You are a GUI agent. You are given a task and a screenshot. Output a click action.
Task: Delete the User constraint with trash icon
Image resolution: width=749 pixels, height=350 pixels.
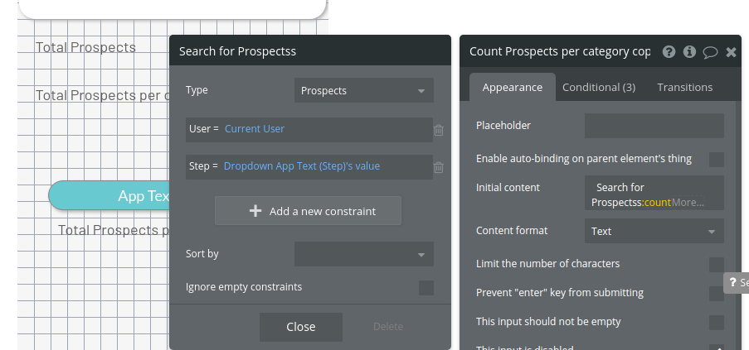point(439,130)
